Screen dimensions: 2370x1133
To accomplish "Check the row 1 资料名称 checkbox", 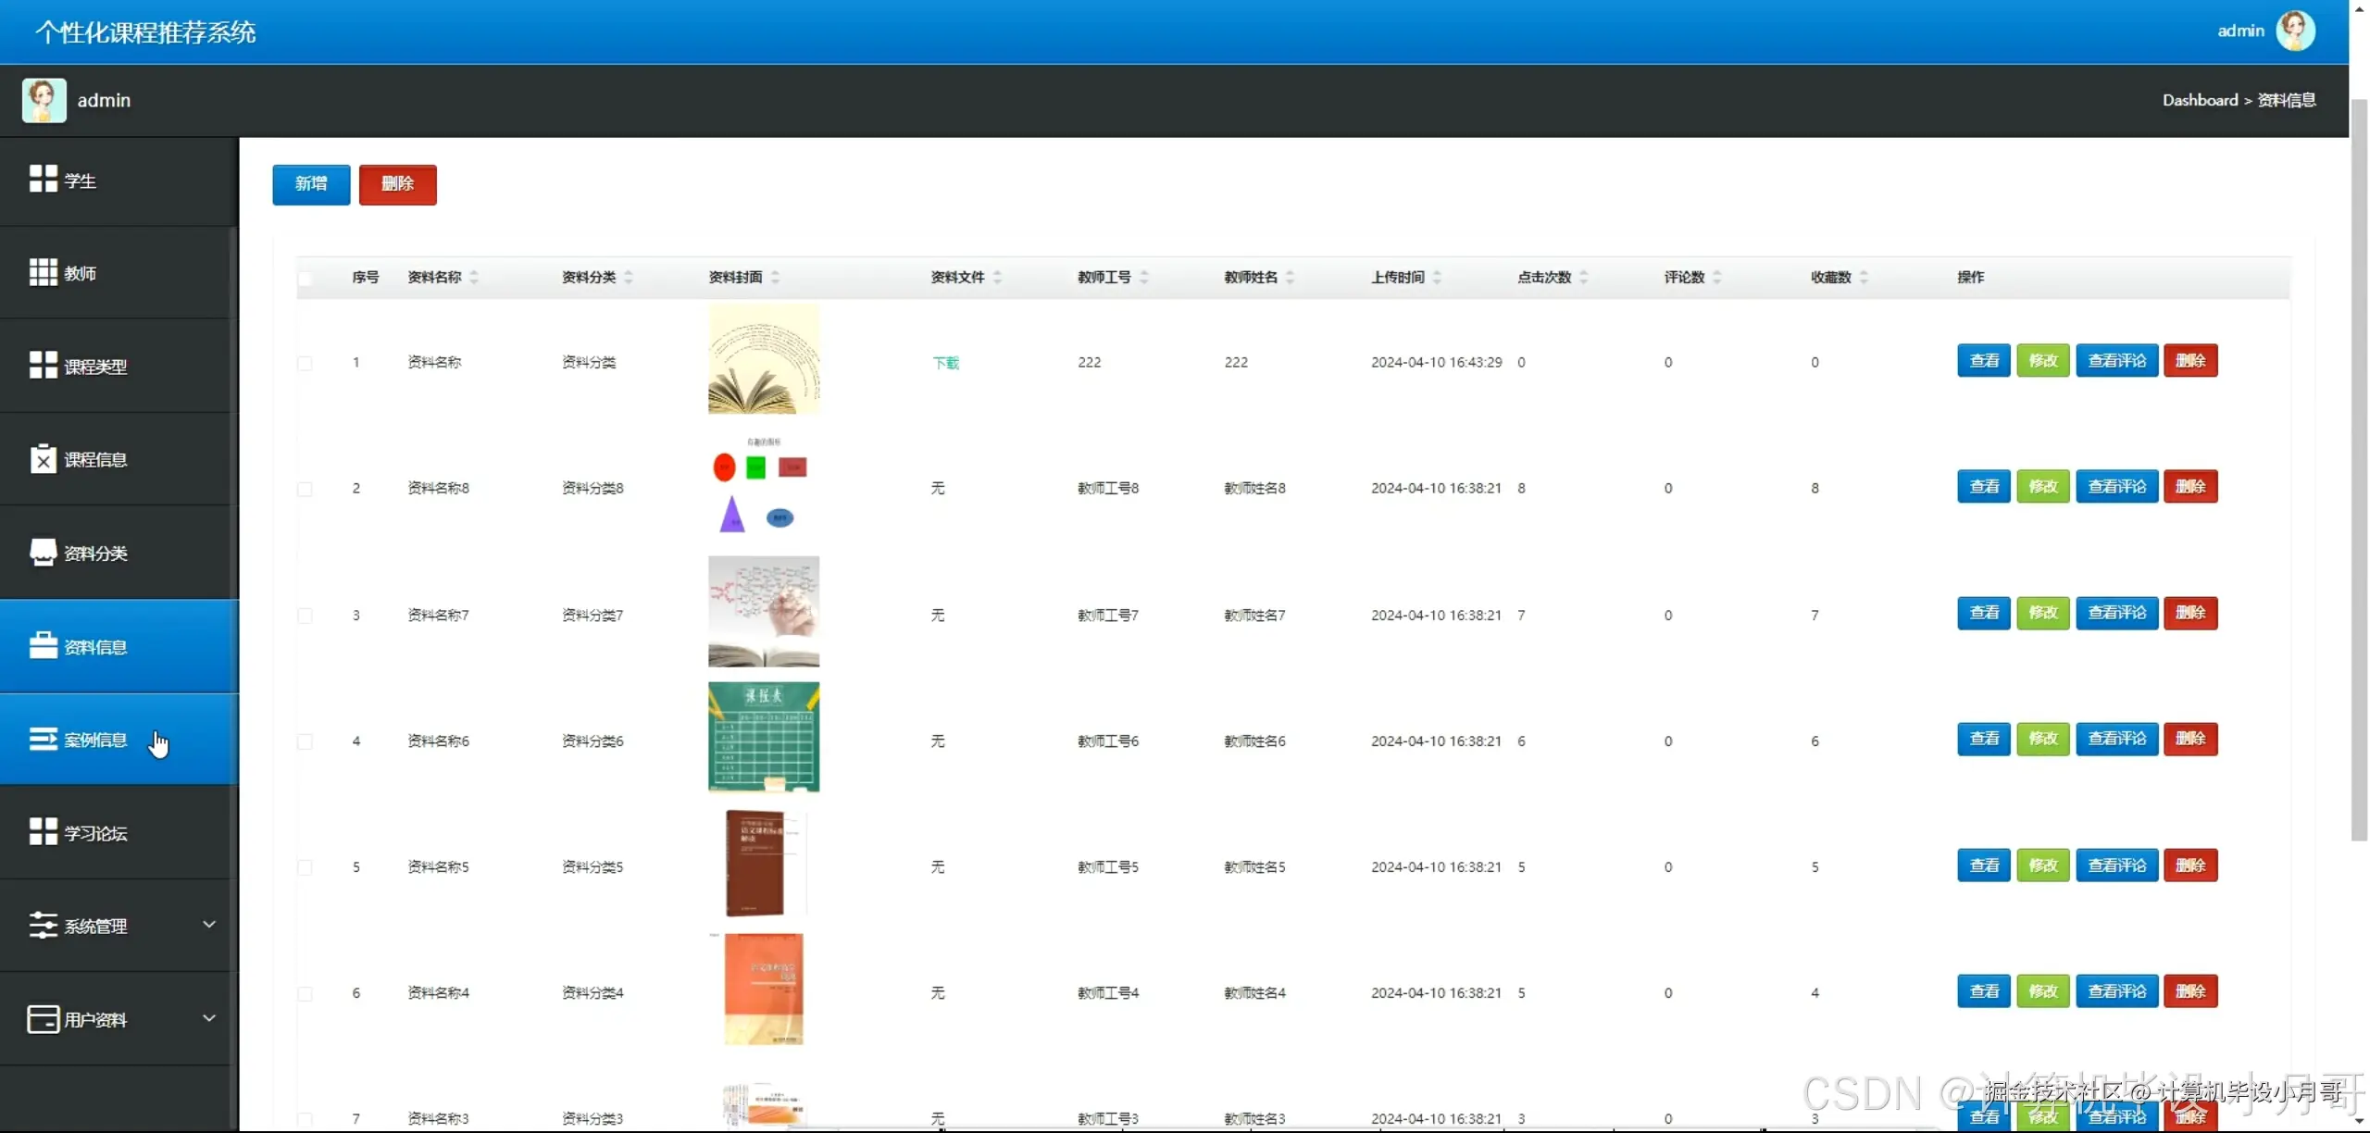I will [x=305, y=363].
